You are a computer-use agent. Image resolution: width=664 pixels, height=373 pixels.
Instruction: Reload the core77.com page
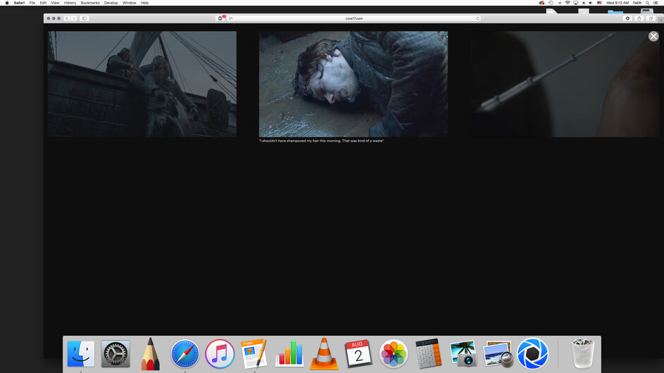click(x=477, y=18)
